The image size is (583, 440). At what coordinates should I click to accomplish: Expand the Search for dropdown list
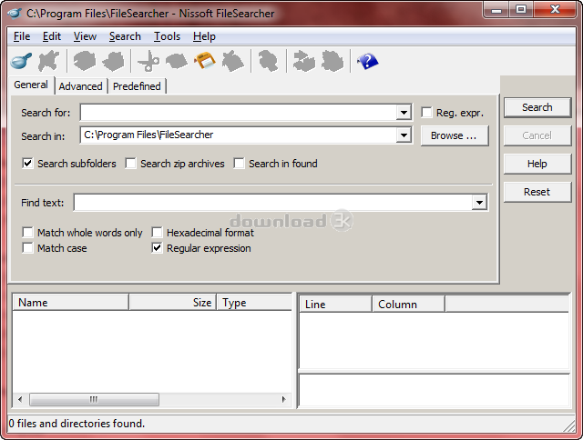click(x=404, y=113)
